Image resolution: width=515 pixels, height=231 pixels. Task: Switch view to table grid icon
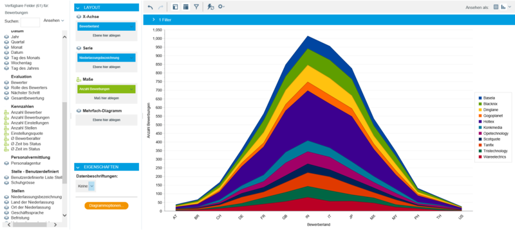pos(496,7)
